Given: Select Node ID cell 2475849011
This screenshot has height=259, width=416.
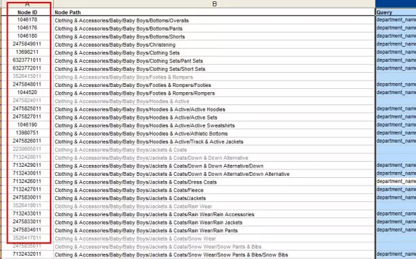Looking at the screenshot, I should click(x=27, y=44).
